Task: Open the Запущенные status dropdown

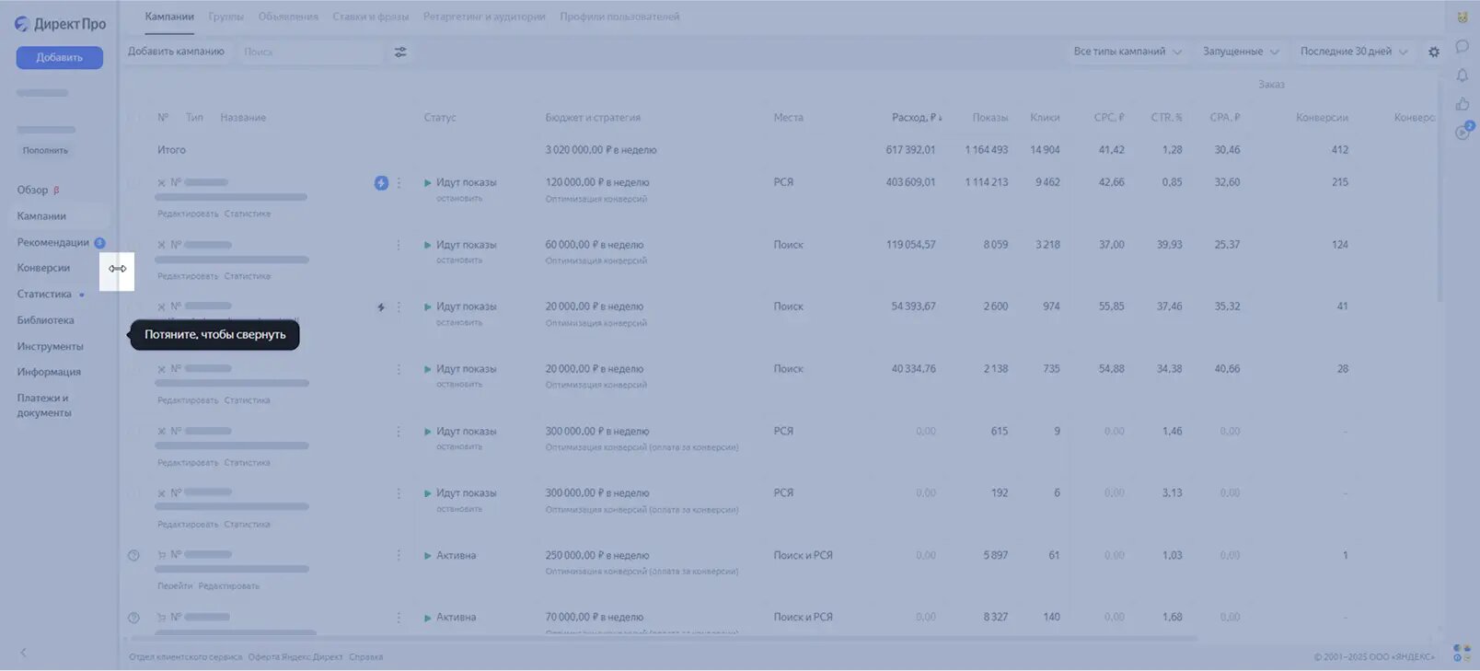Action: click(1241, 52)
